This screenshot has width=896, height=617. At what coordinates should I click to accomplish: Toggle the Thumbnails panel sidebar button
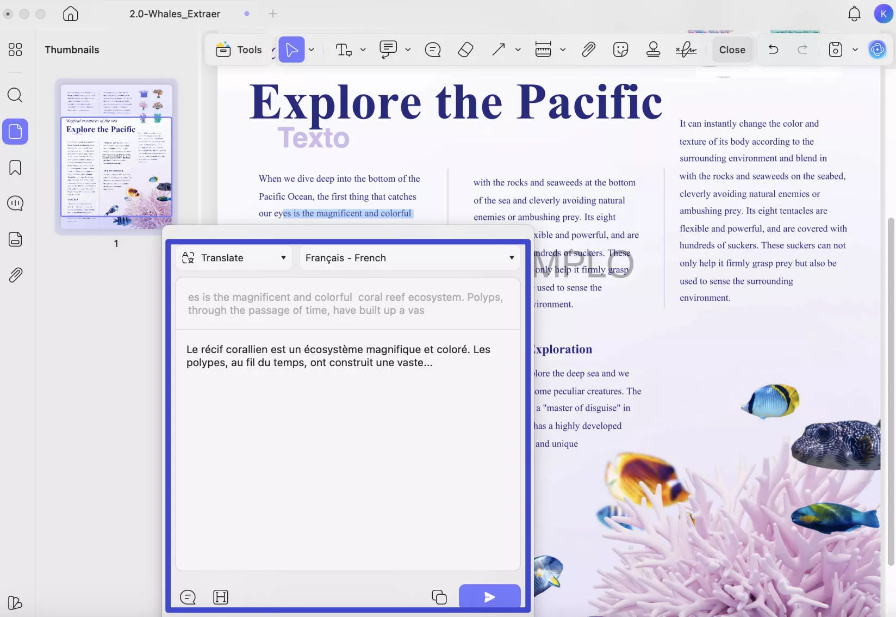coord(15,132)
